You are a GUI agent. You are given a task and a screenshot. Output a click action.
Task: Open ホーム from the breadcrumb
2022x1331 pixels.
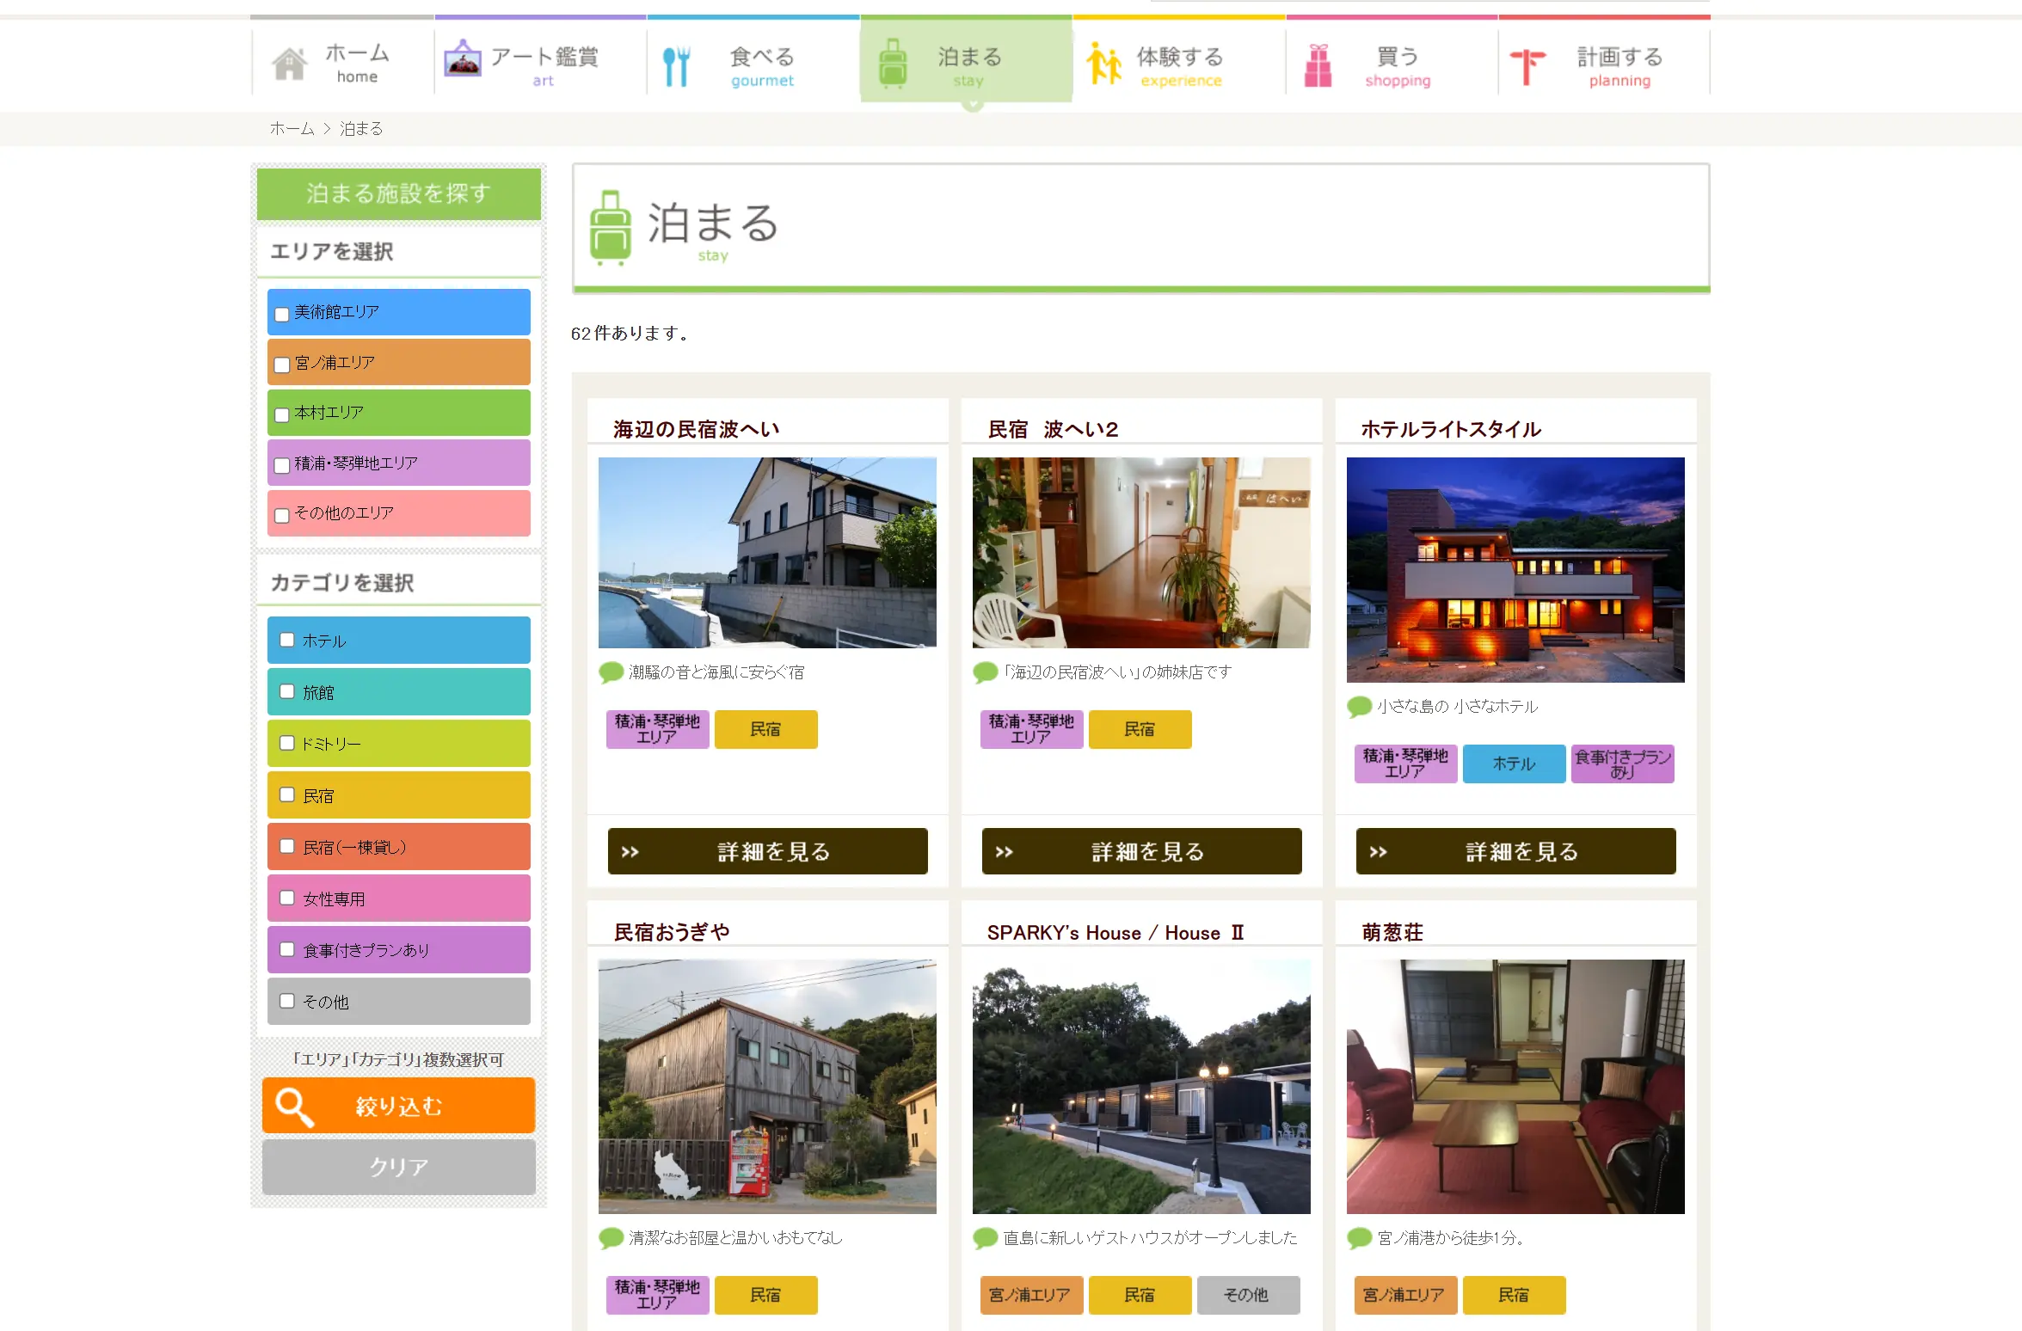click(292, 129)
